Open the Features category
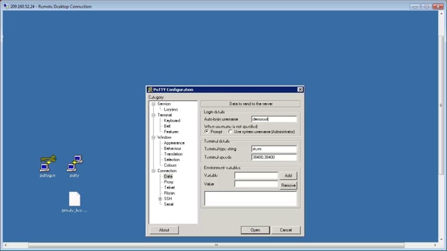Image resolution: width=447 pixels, height=251 pixels. (171, 132)
